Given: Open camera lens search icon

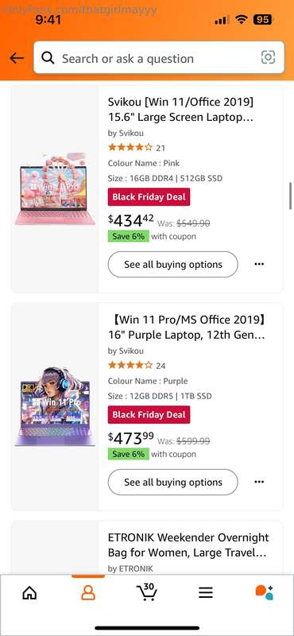Looking at the screenshot, I should (268, 57).
